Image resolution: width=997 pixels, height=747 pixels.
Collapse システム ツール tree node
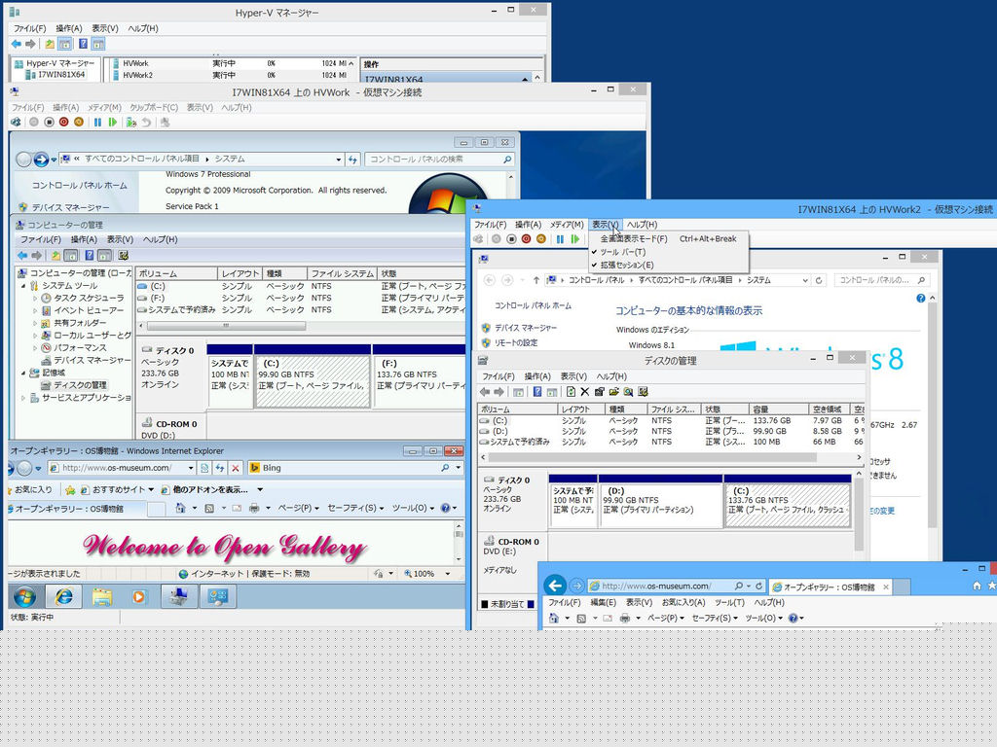click(23, 286)
